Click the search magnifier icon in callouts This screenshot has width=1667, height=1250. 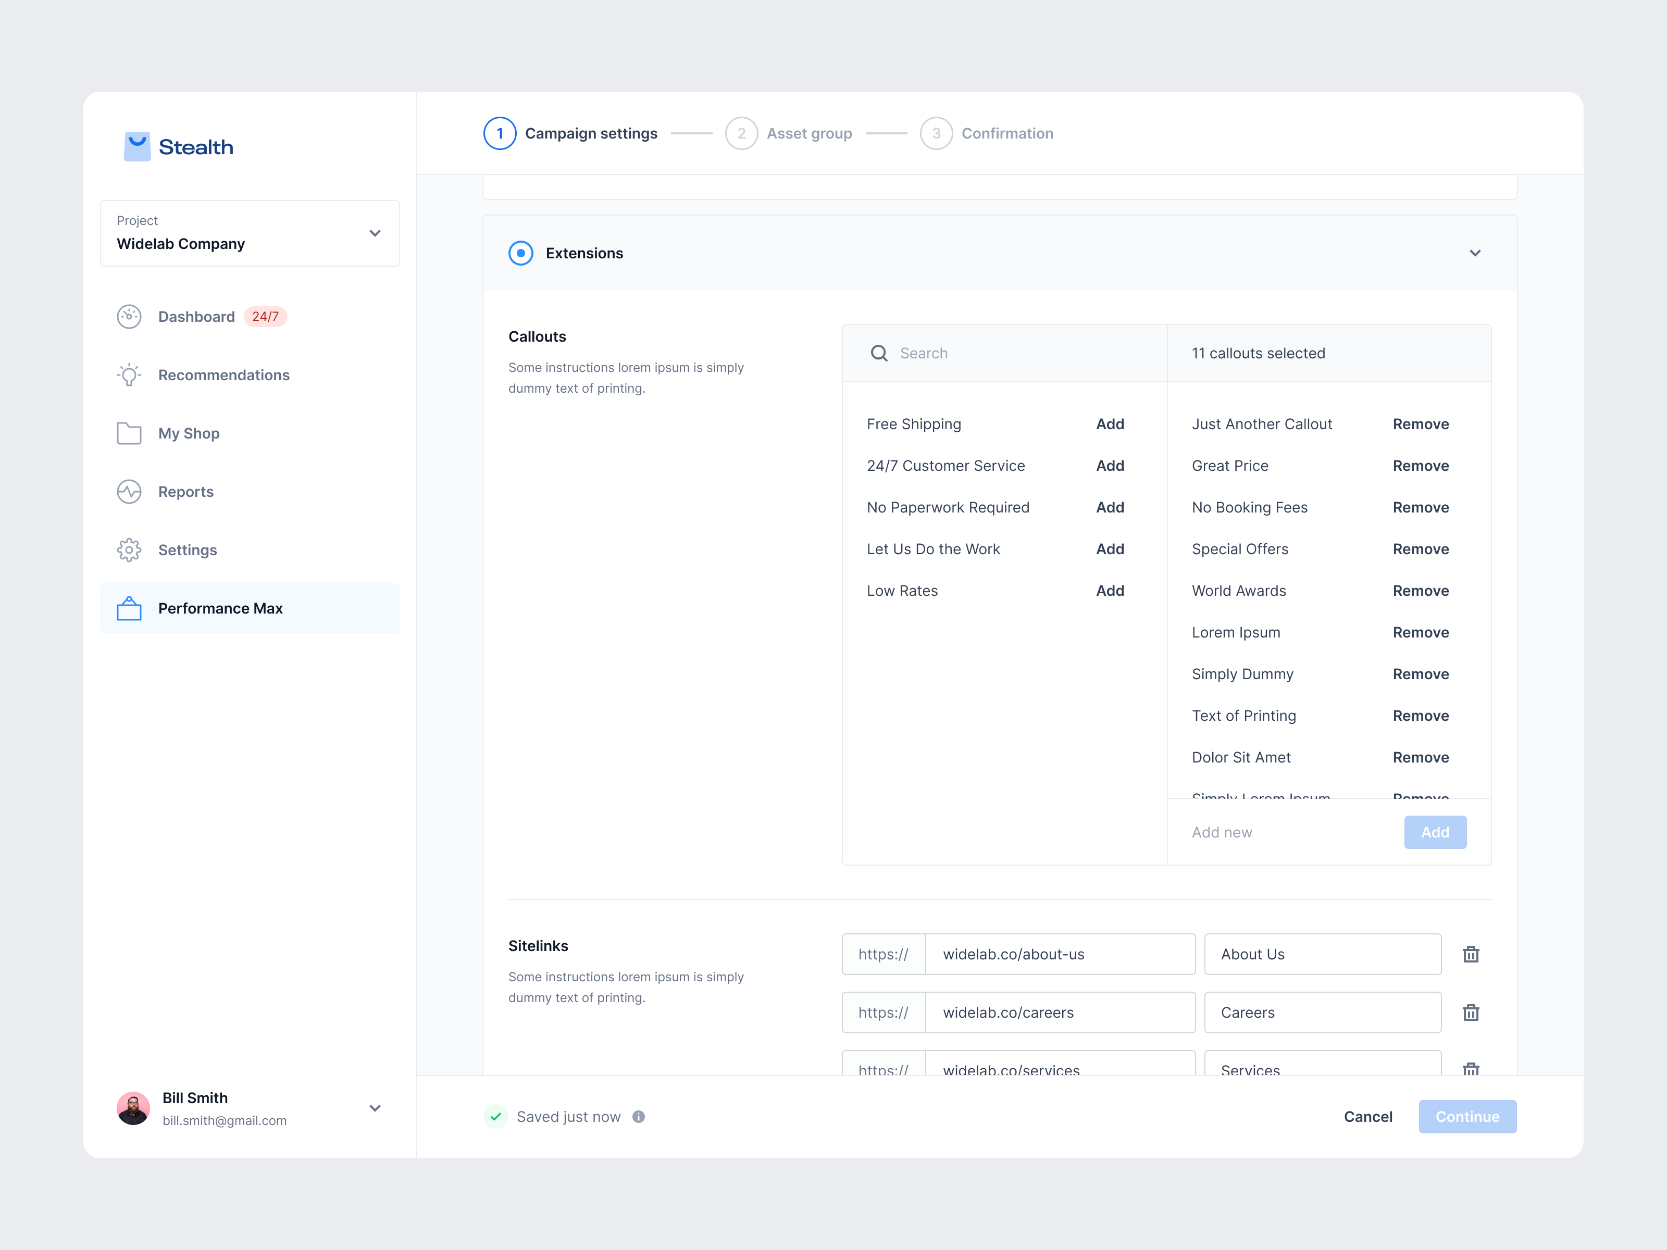pos(879,353)
